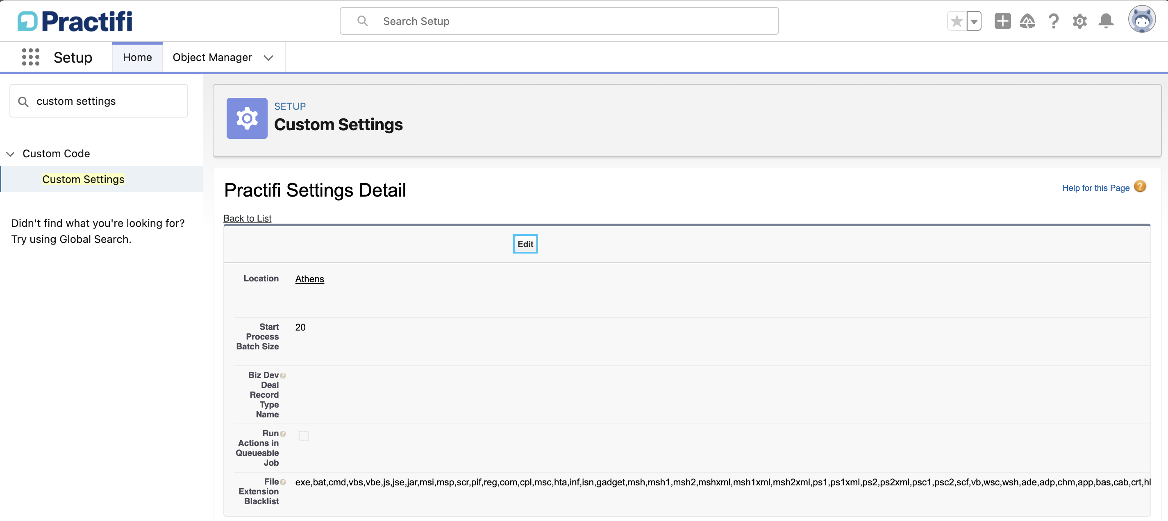This screenshot has width=1168, height=521.
Task: Click the Trailhead guidance icon
Action: [x=1027, y=21]
